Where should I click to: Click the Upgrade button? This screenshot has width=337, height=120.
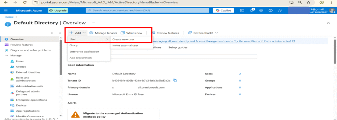[x=58, y=11]
